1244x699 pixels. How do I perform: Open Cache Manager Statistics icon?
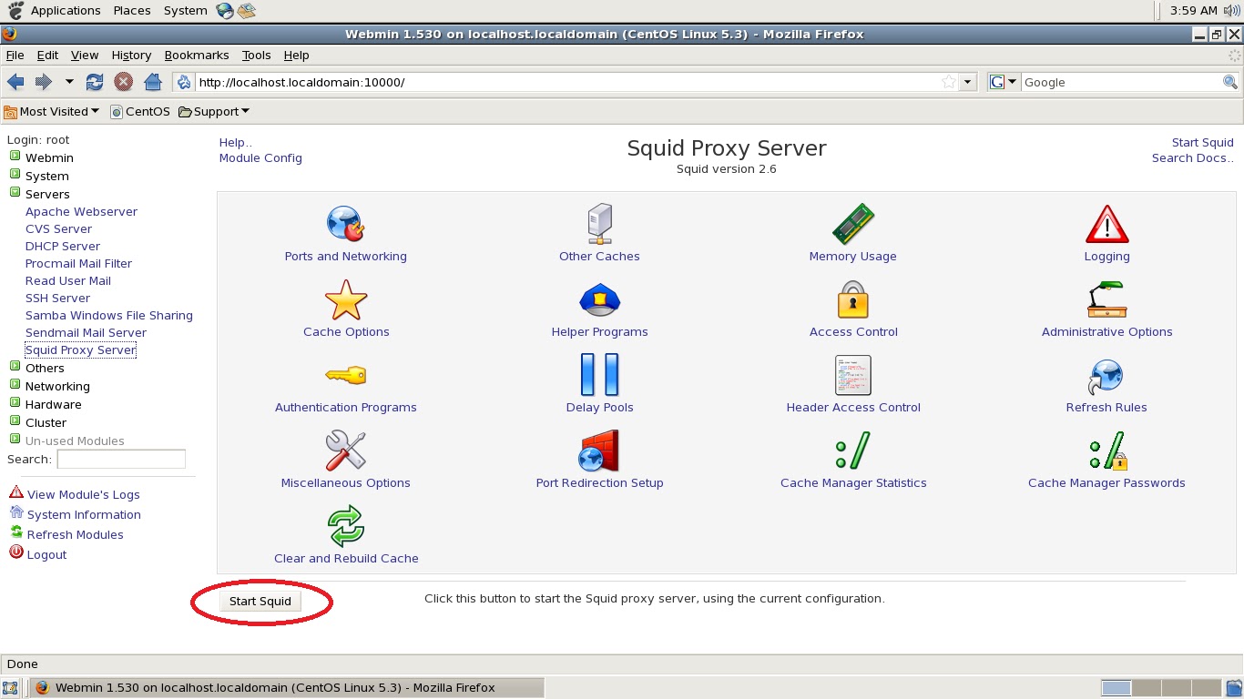click(853, 451)
